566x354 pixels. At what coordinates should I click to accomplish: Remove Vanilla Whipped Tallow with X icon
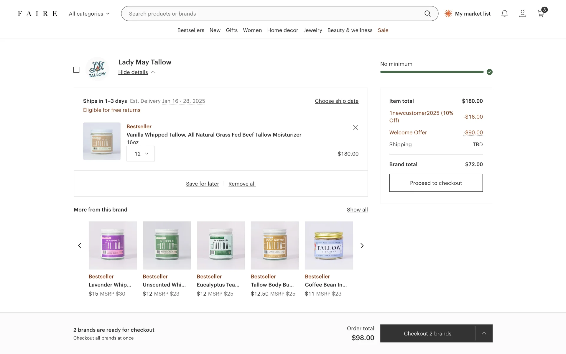coord(356,127)
